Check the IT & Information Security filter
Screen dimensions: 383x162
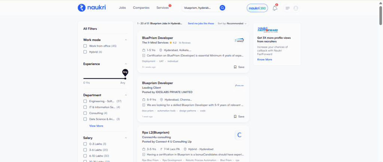tap(85, 107)
